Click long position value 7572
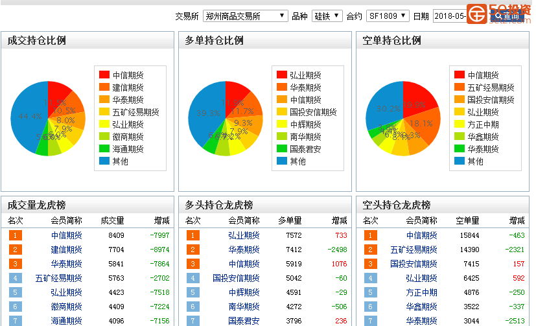Viewport: 536px width, 326px height. click(x=294, y=235)
